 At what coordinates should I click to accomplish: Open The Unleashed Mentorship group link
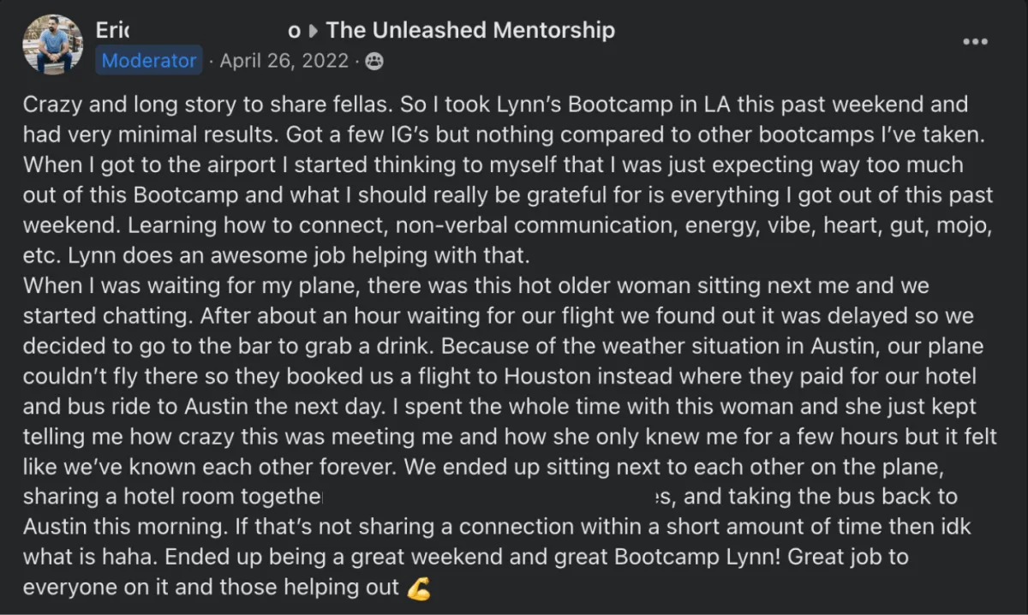pos(470,31)
